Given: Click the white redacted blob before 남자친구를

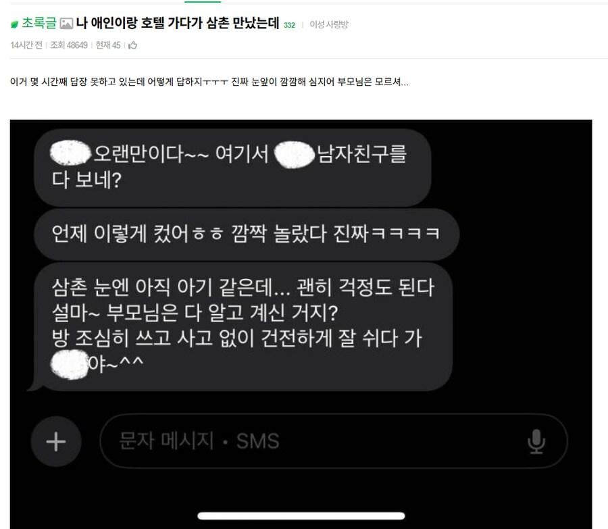Looking at the screenshot, I should 295,155.
